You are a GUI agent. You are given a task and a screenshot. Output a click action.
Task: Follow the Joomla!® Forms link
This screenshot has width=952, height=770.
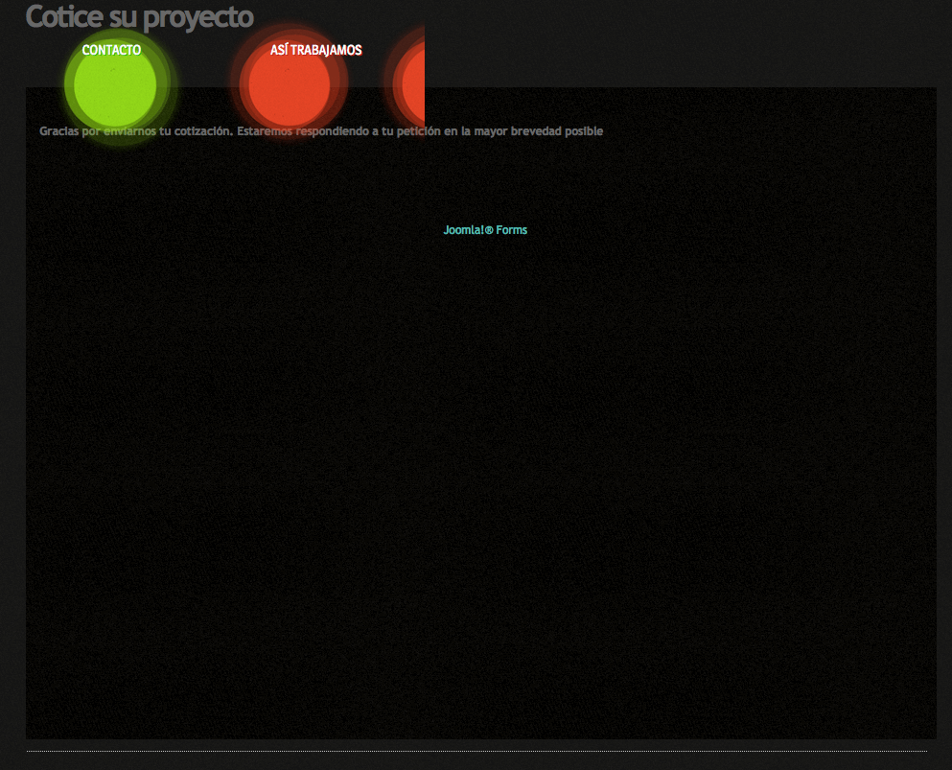pos(485,230)
